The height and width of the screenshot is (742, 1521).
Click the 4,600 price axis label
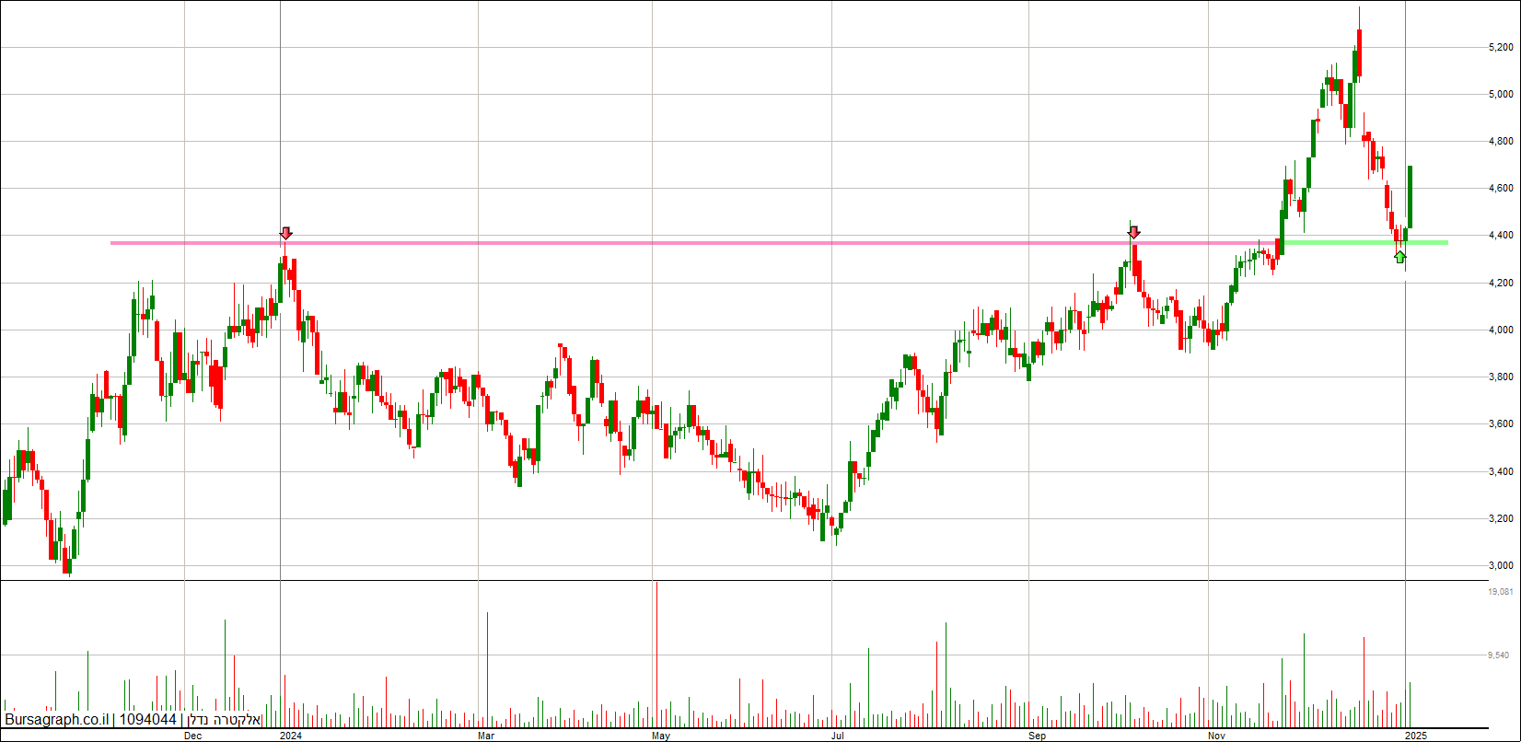[x=1502, y=189]
